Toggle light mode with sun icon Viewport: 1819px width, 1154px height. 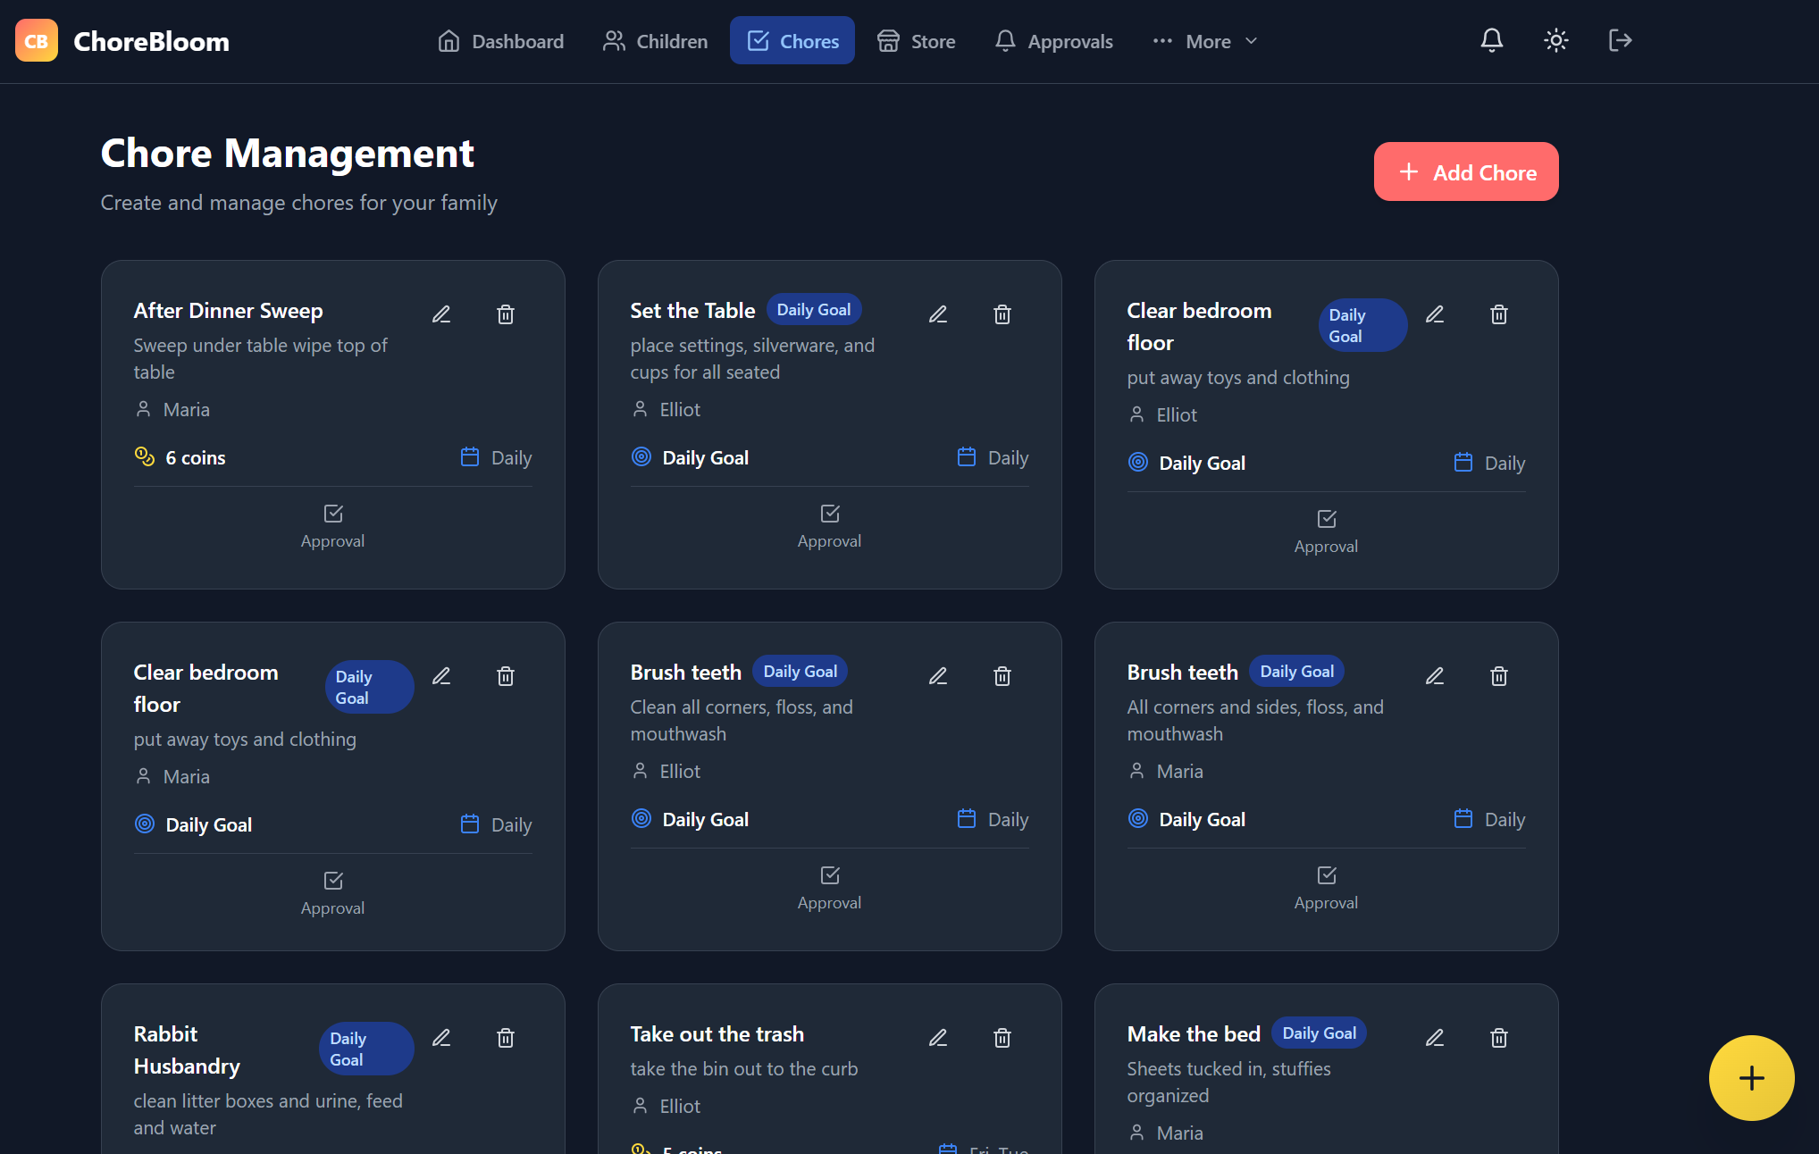pos(1555,41)
